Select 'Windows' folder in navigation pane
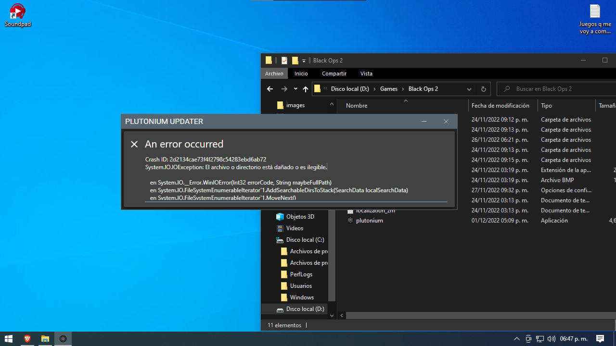This screenshot has height=346, width=616. pyautogui.click(x=302, y=297)
